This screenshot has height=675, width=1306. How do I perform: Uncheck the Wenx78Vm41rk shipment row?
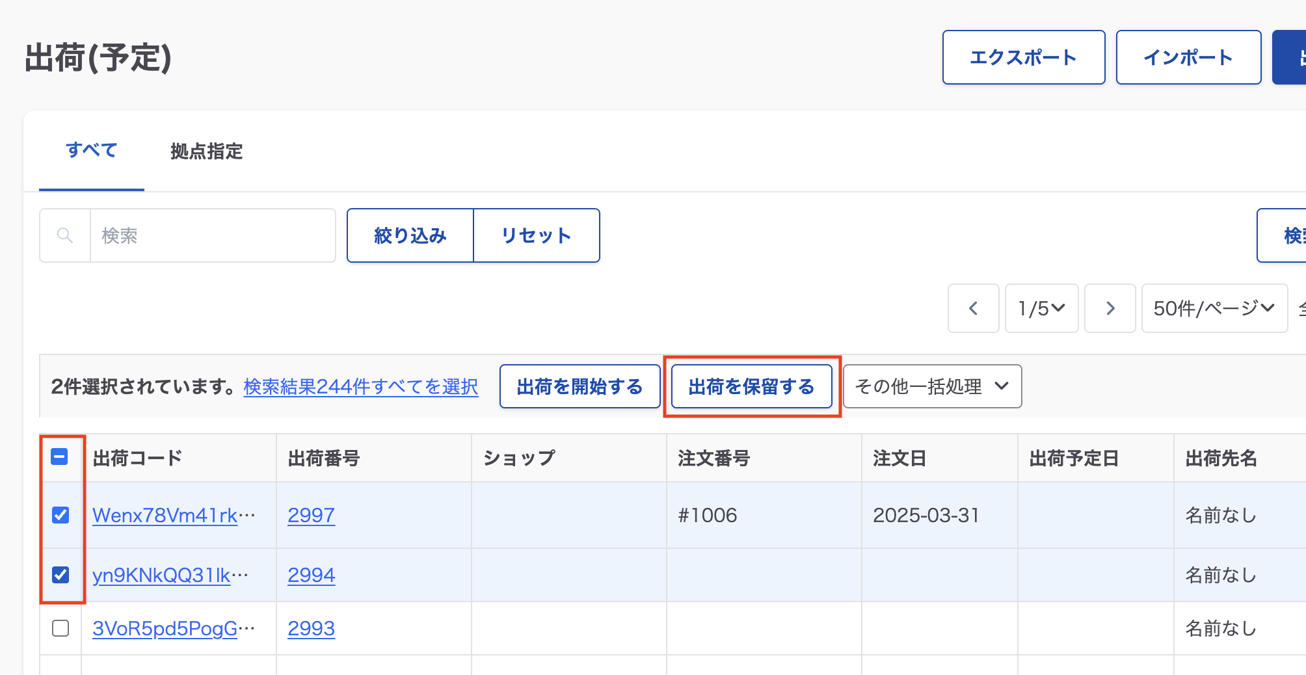tap(60, 515)
